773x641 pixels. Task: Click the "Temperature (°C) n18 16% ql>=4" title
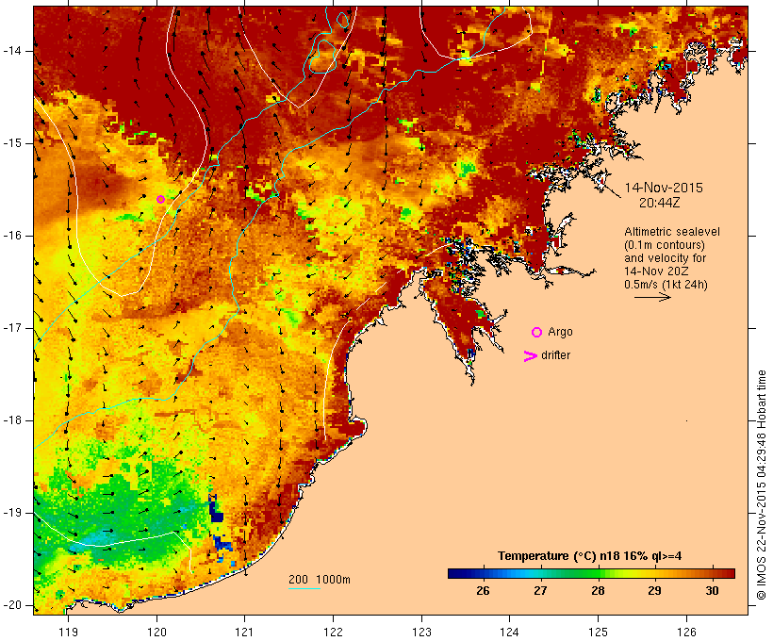tap(589, 556)
